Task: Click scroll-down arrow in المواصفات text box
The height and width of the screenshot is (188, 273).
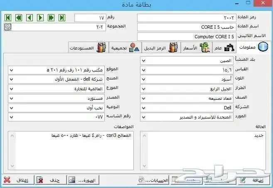Action: (12, 166)
